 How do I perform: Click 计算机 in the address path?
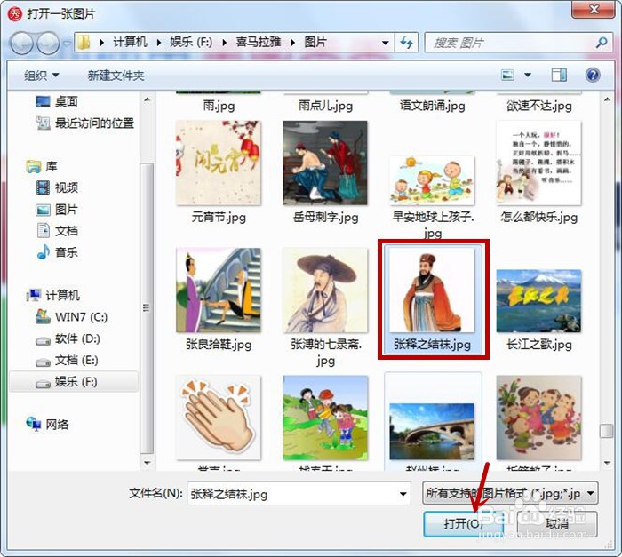(x=130, y=42)
